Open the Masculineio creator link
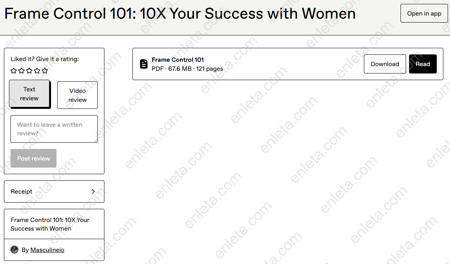Viewport: 450px width, 264px height. point(47,250)
